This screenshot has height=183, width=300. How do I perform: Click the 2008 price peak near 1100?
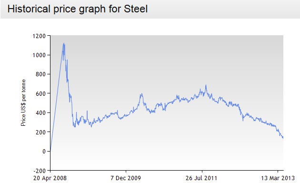[x=64, y=44]
